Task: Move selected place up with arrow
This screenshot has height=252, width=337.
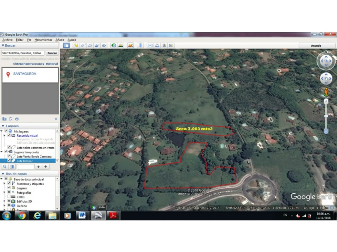Action: [x=39, y=167]
